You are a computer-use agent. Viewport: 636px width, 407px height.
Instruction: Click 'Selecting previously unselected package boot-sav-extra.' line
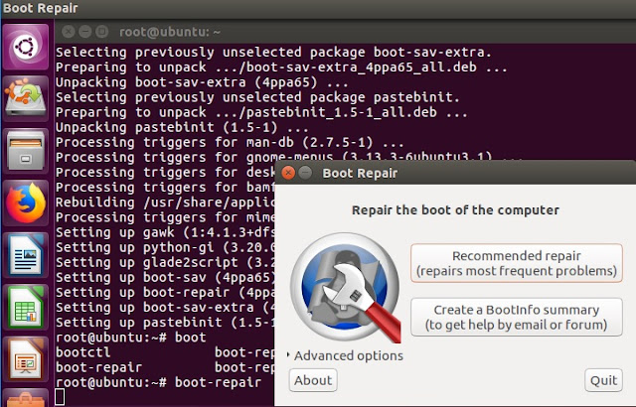(273, 53)
